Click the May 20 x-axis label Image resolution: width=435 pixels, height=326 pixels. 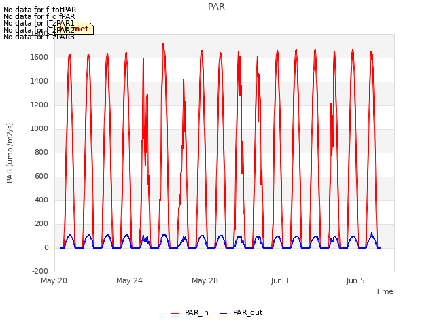54,280
